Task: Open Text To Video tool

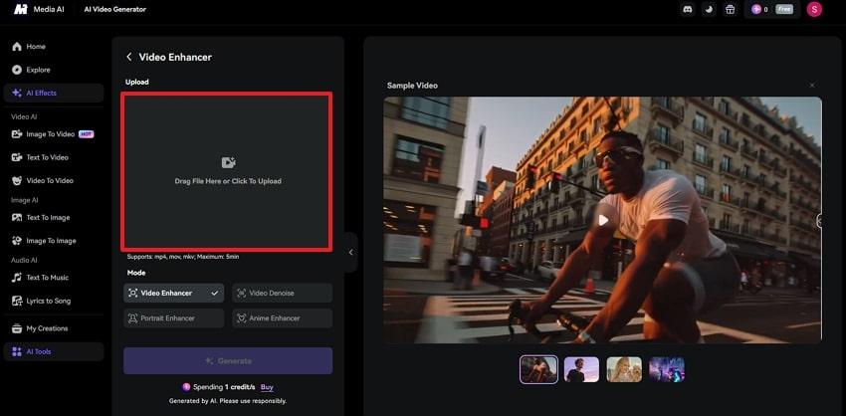Action: pos(54,157)
